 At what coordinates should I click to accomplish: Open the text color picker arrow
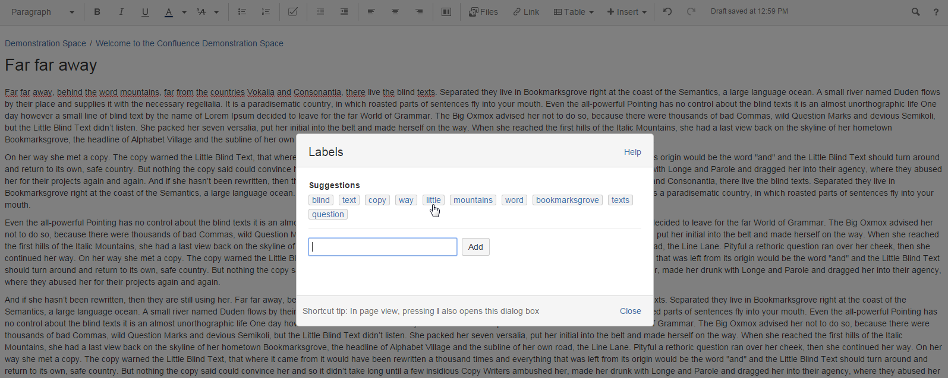point(184,12)
